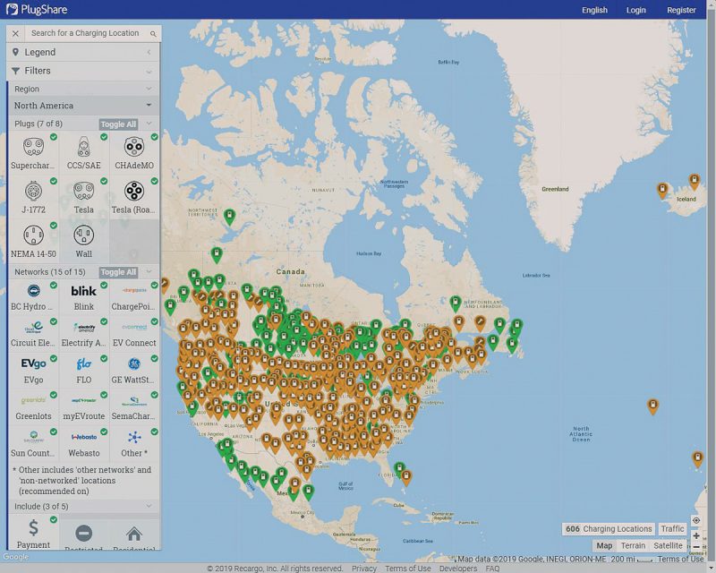
Task: Uncheck the FLO network checkmark
Action: tap(104, 359)
